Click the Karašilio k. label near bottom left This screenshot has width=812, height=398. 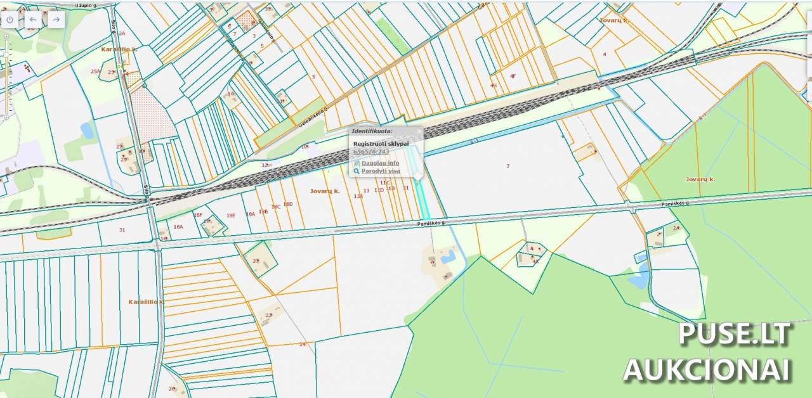[x=146, y=302]
